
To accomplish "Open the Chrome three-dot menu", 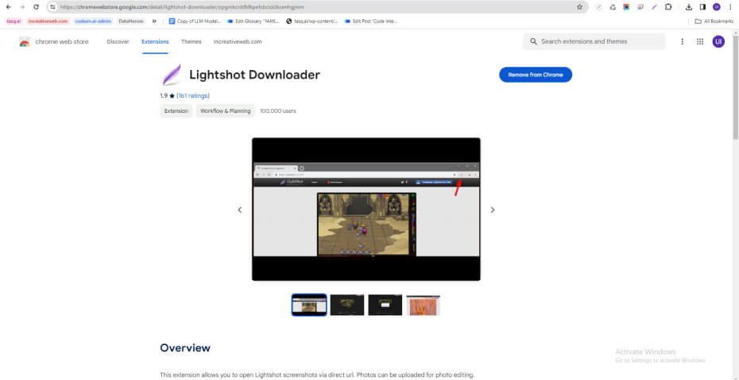I will coord(730,7).
